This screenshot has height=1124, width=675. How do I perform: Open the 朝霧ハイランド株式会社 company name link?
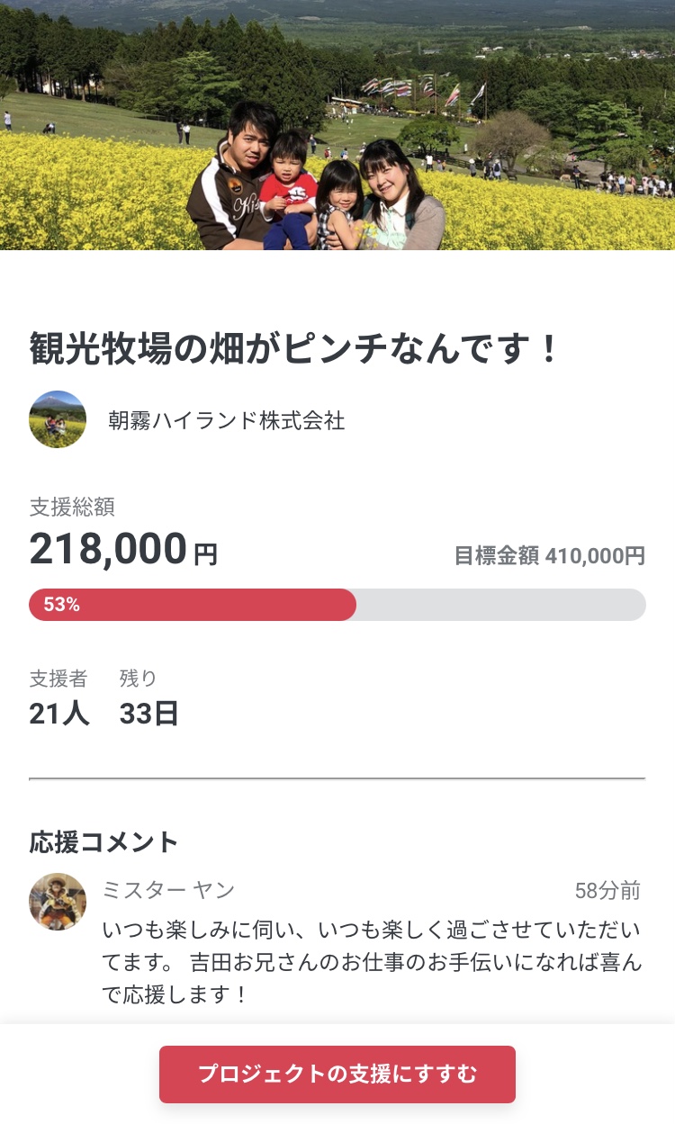226,420
